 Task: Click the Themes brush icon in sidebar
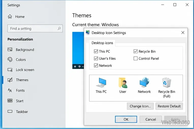pos(10,80)
